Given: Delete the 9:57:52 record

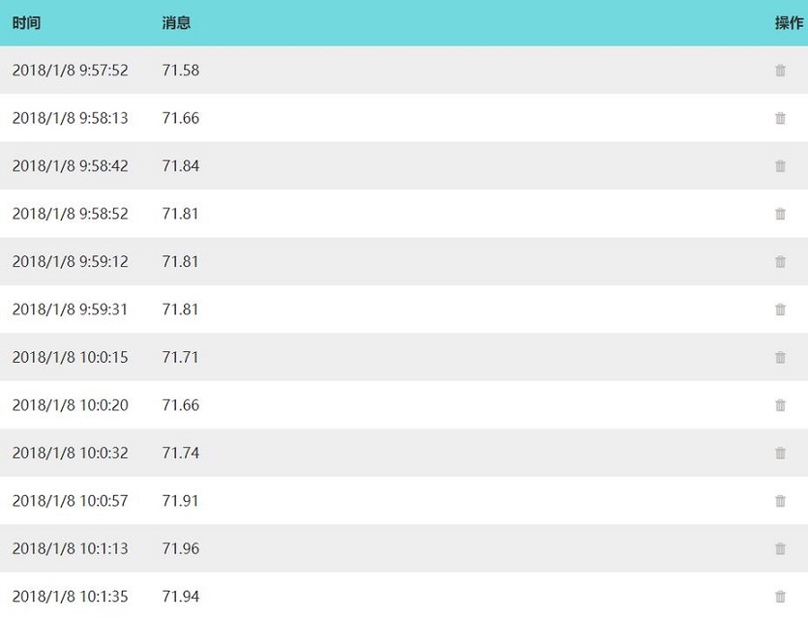Looking at the screenshot, I should [780, 70].
